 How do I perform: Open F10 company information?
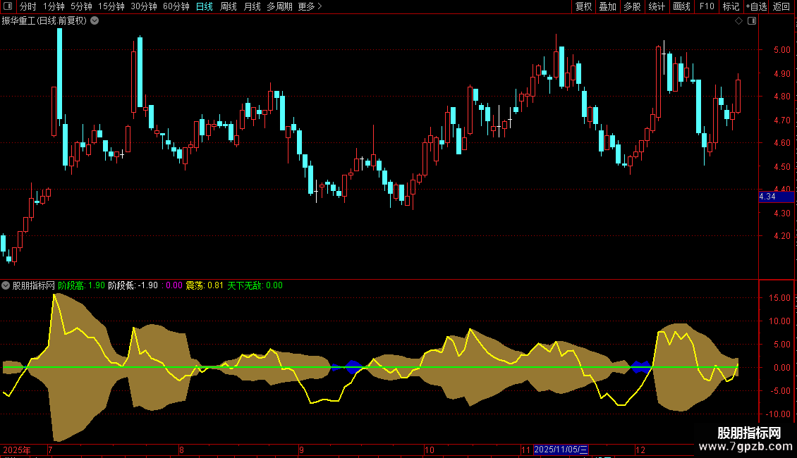tap(707, 6)
